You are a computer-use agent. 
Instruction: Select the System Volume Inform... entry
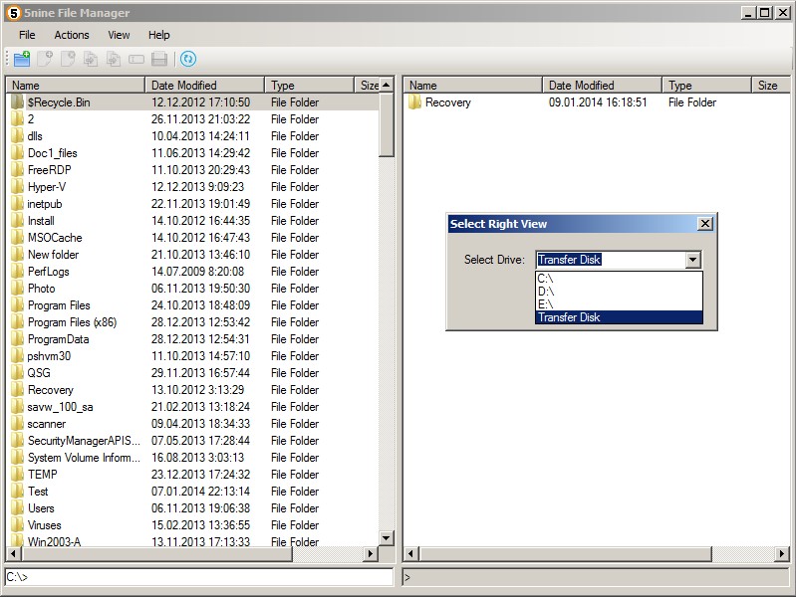[84, 458]
